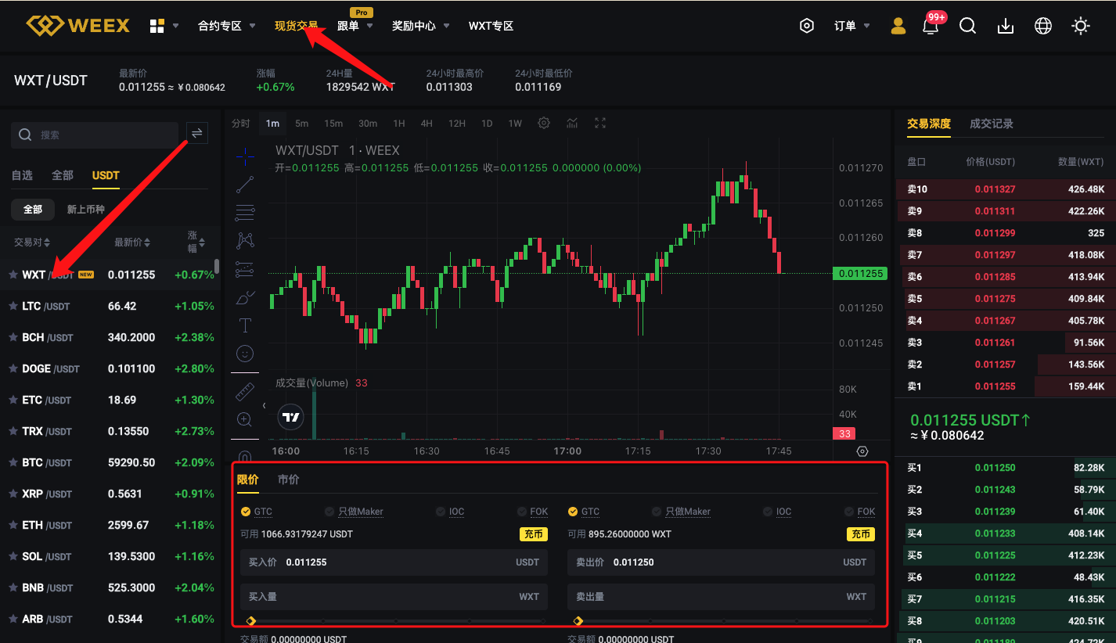Switch to the 成交记录 tab
The height and width of the screenshot is (643, 1116).
coord(992,124)
